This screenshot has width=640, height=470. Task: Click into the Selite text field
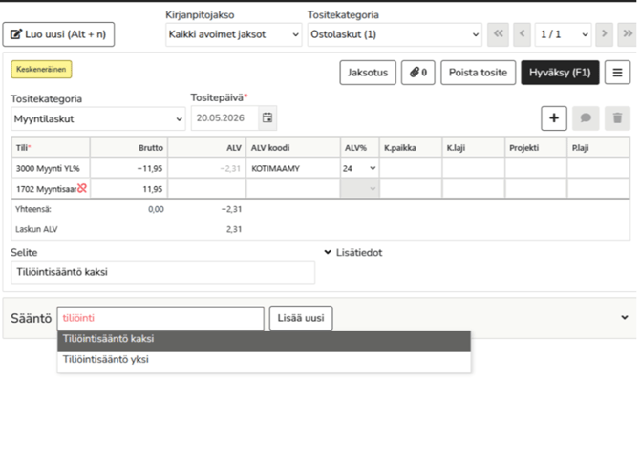point(162,272)
